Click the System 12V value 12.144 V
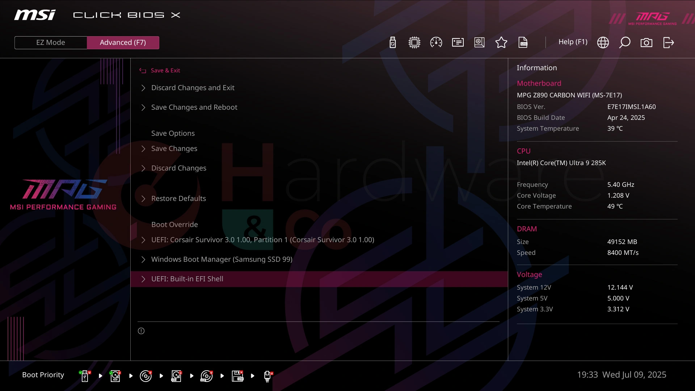The height and width of the screenshot is (391, 695). (620, 287)
